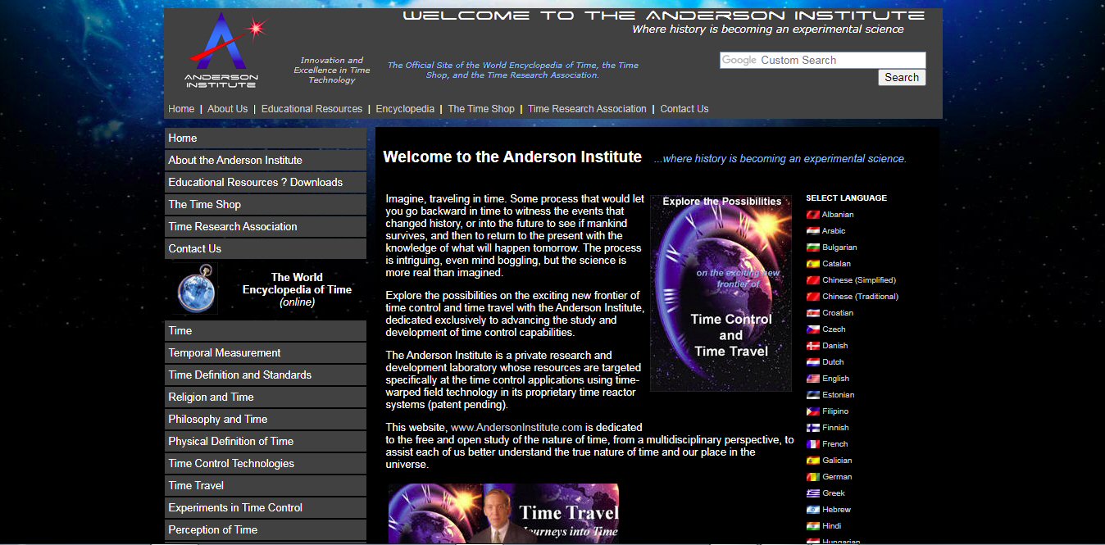Open The Time Shop in top navigation
Image resolution: width=1105 pixels, height=545 pixels.
tap(481, 109)
